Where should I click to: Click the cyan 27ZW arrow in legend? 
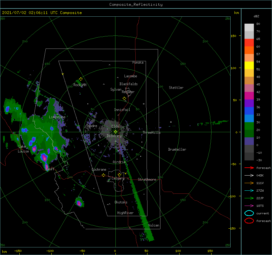pyautogui.click(x=249, y=191)
